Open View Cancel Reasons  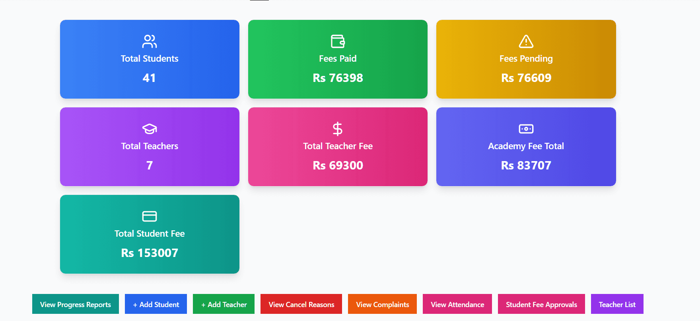301,304
